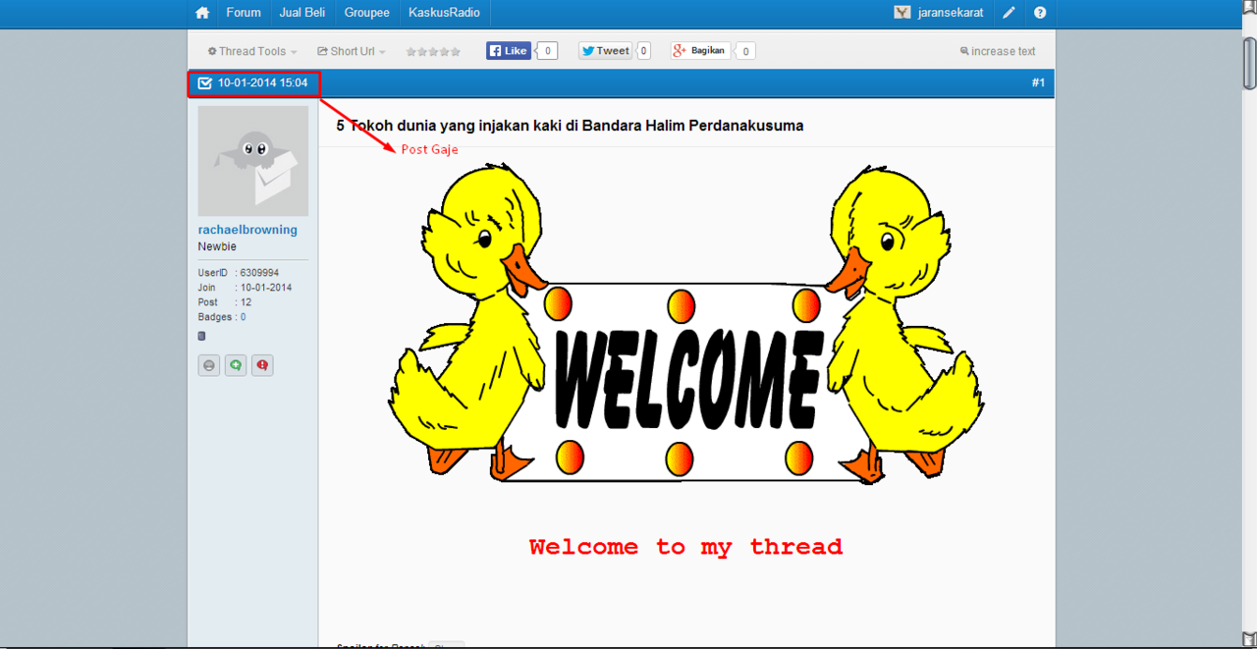Report user with red exclamation bubble
Image resolution: width=1257 pixels, height=649 pixels.
(262, 365)
